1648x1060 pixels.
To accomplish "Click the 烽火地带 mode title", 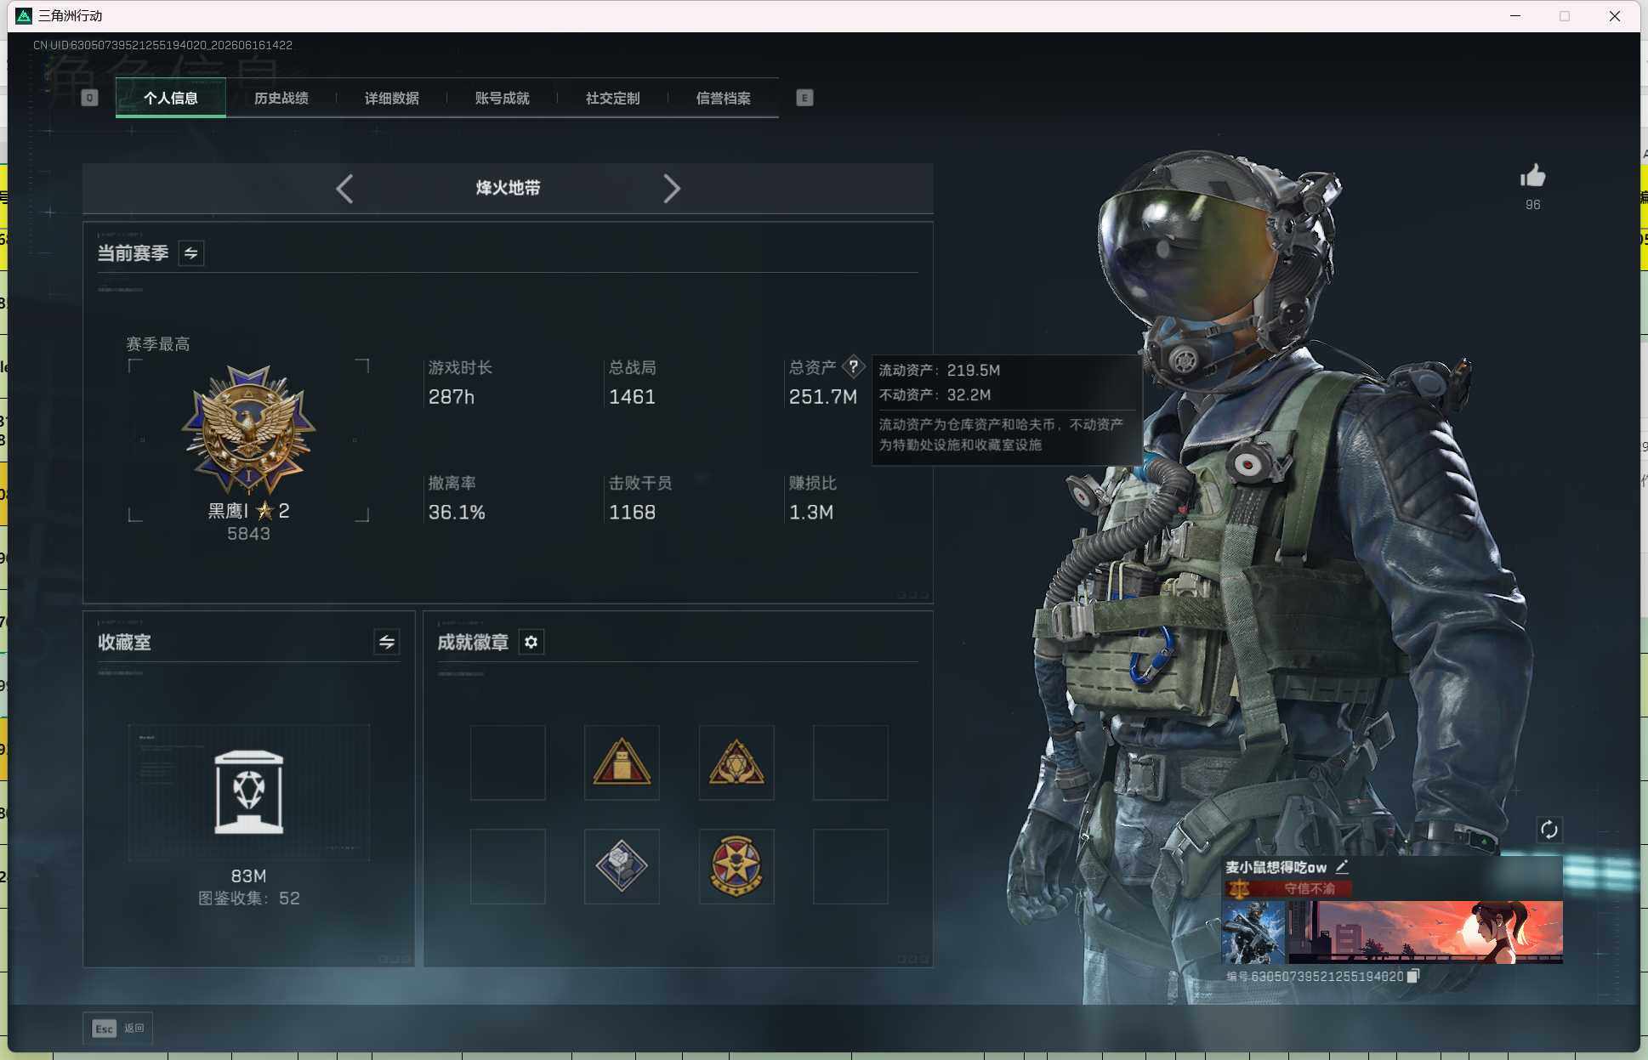I will click(508, 188).
